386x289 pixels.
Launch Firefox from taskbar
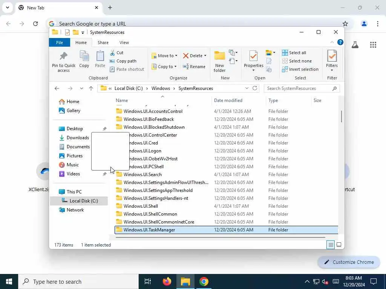coord(167,281)
